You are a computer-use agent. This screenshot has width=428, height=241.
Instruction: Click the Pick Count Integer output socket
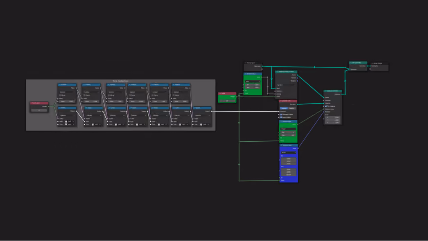coord(48,106)
